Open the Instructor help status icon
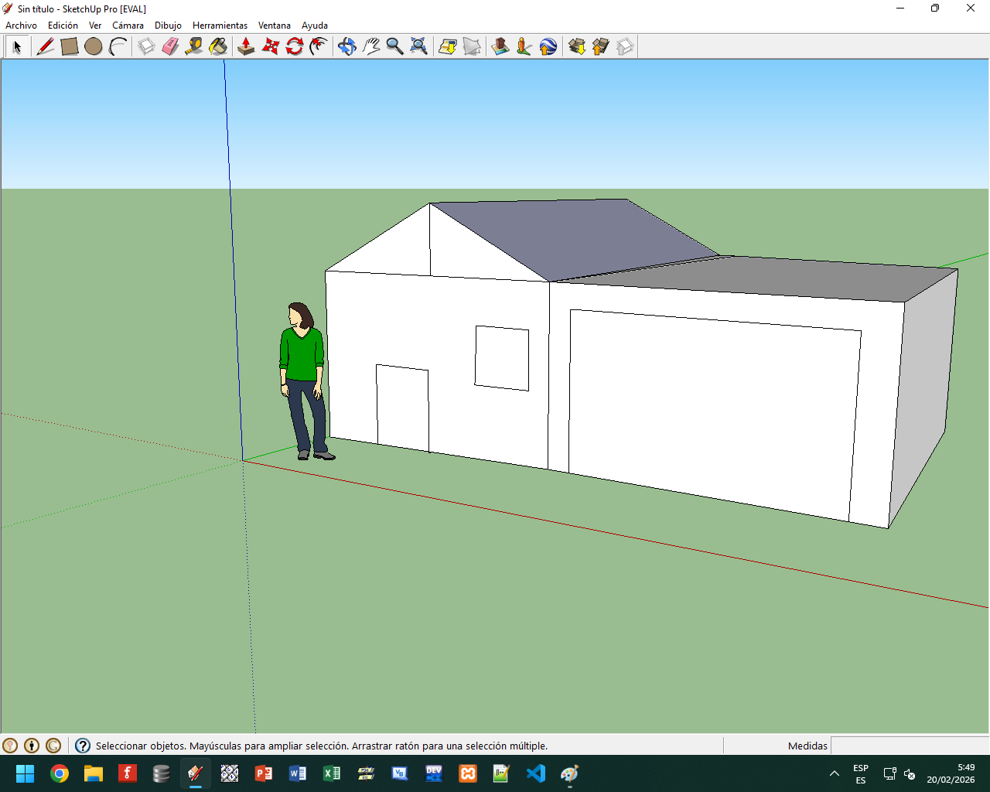This screenshot has height=792, width=990. point(83,746)
